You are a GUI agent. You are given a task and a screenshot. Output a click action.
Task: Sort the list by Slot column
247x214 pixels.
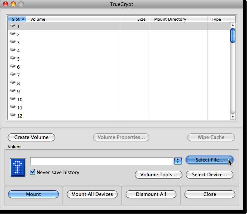pyautogui.click(x=17, y=19)
